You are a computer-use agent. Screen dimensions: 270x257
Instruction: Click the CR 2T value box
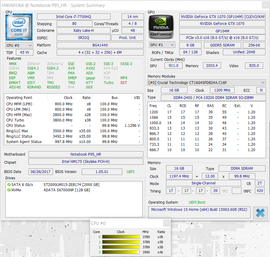[x=260, y=183]
